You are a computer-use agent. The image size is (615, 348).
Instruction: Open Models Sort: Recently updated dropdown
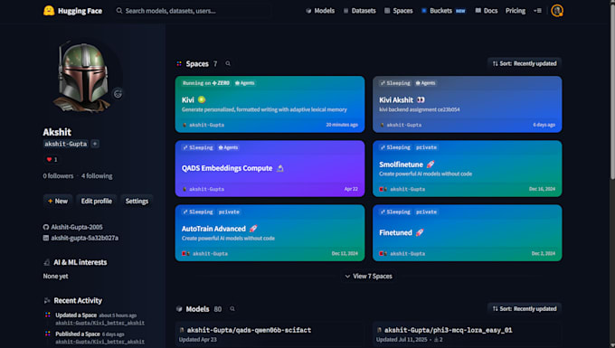(x=525, y=309)
